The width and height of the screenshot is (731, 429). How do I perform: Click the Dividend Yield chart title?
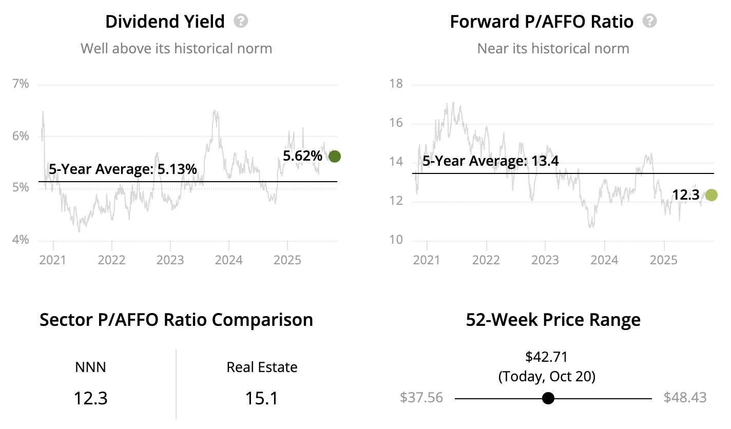[165, 22]
